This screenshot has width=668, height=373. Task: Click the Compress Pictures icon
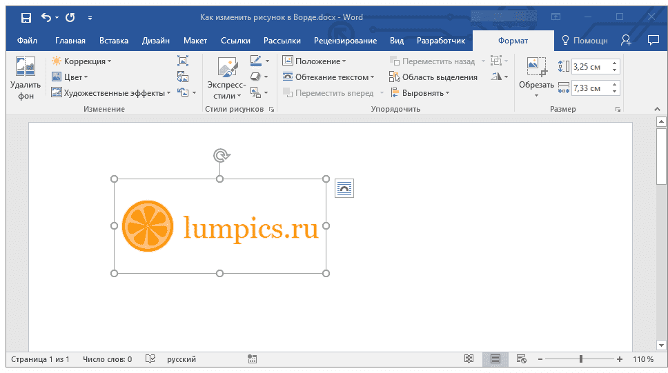[x=183, y=61]
